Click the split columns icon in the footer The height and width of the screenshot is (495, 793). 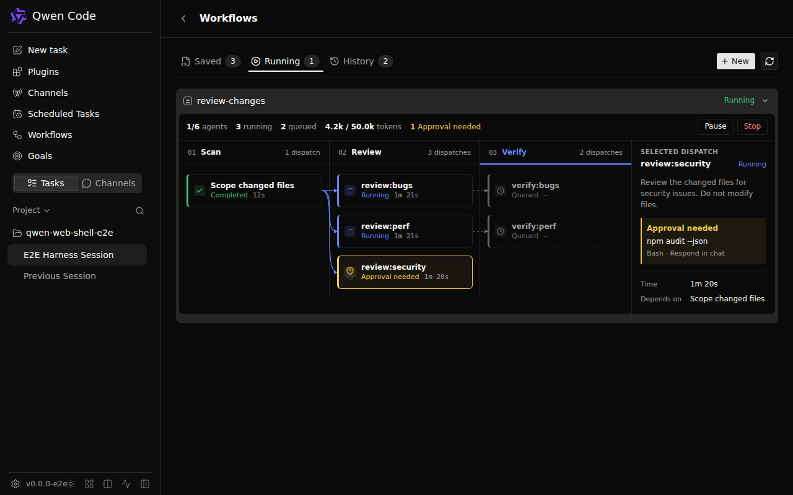tap(108, 484)
